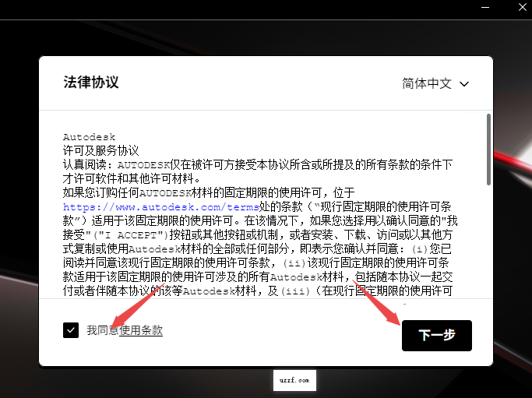Click the uzzf.com watermark label
The image size is (532, 398).
[x=295, y=381]
